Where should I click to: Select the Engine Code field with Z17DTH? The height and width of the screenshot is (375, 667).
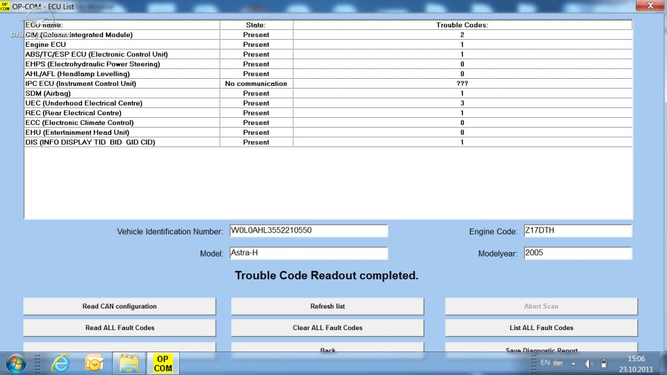[578, 230]
